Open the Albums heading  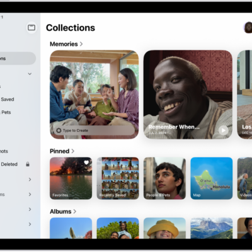click(60, 211)
